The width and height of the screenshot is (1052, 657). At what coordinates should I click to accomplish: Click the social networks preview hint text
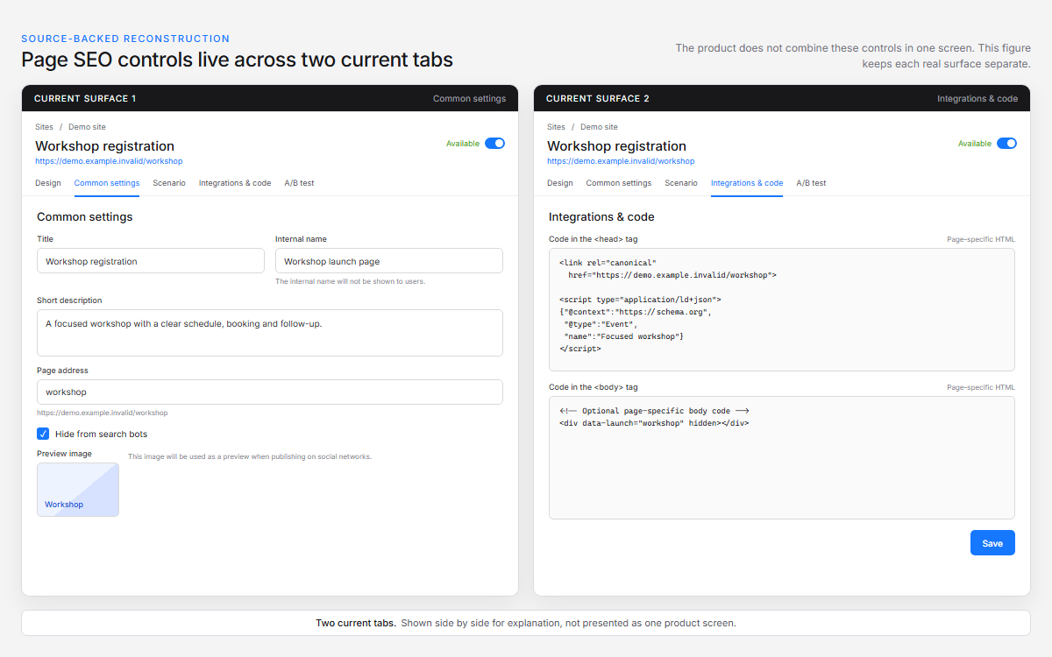pos(250,456)
